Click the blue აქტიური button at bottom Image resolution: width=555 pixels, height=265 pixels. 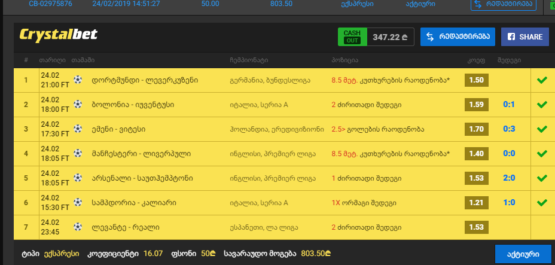pyautogui.click(x=523, y=254)
